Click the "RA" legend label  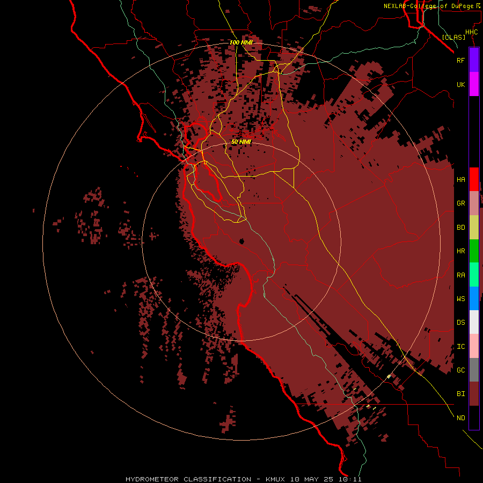(x=460, y=275)
